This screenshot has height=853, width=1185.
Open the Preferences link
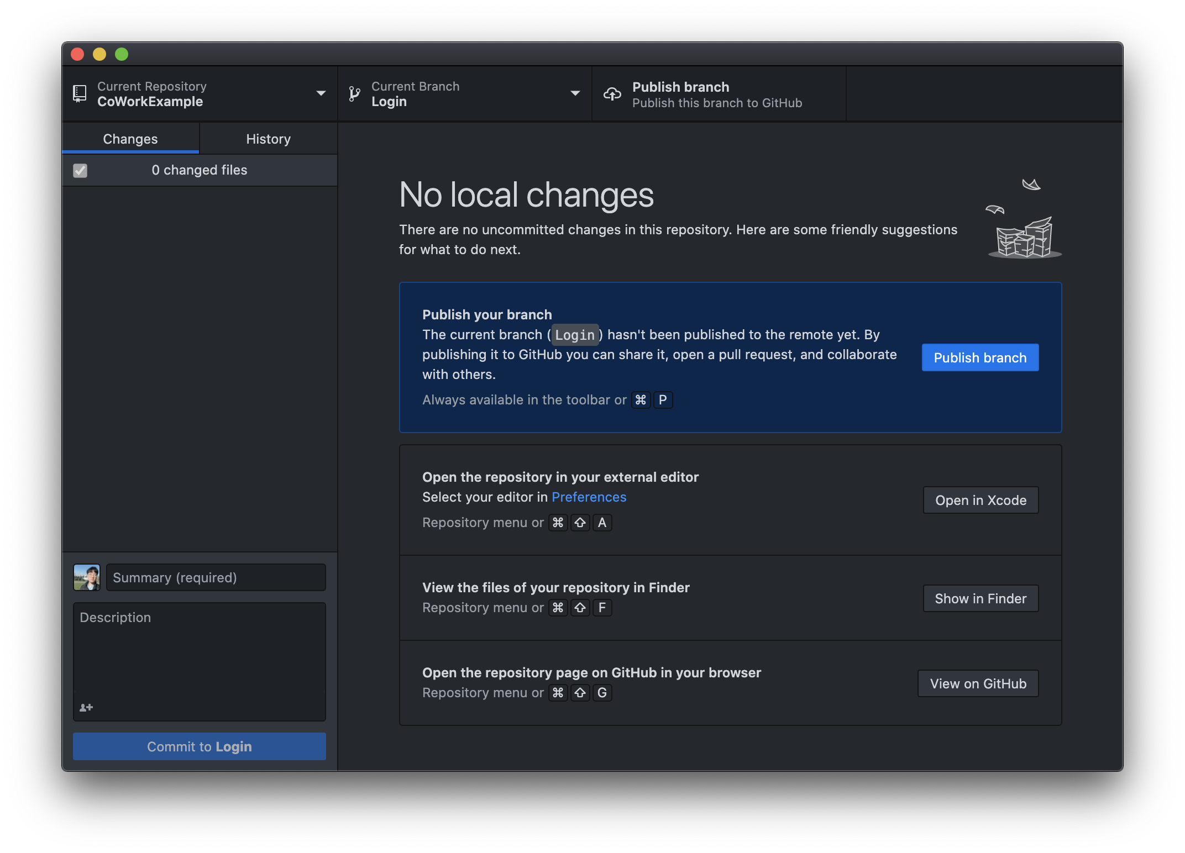tap(589, 497)
